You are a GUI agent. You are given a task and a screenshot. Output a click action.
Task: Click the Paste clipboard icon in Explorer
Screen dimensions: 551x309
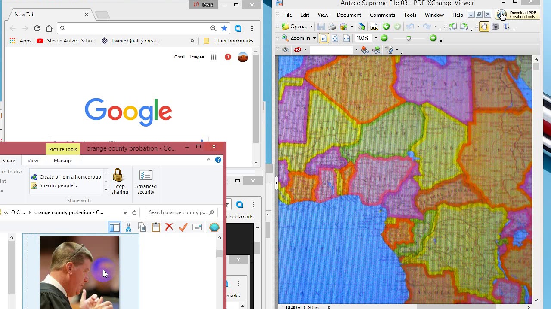tap(156, 227)
